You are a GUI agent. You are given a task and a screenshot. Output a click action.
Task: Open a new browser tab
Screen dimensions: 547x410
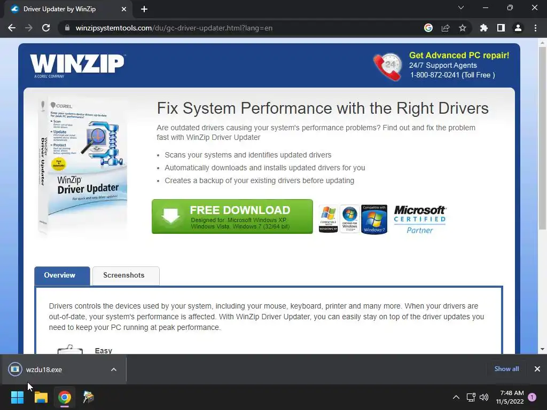tap(144, 9)
